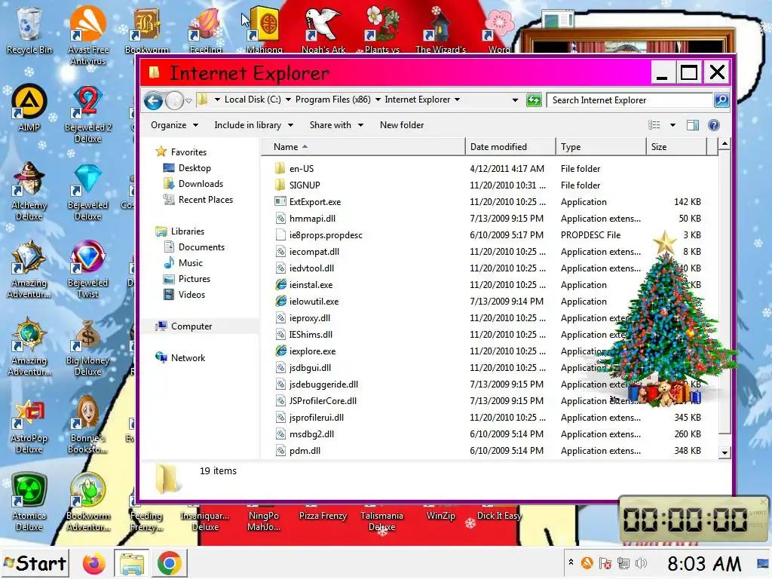Click the search magnifier icon

tap(721, 100)
